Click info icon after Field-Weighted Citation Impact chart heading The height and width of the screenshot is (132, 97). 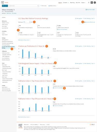[x=53, y=64]
